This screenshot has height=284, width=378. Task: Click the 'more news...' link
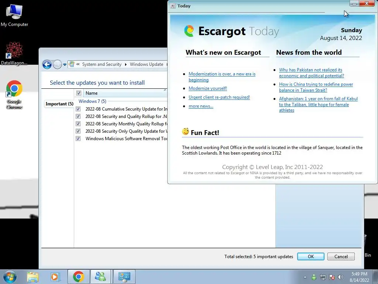[x=201, y=106]
